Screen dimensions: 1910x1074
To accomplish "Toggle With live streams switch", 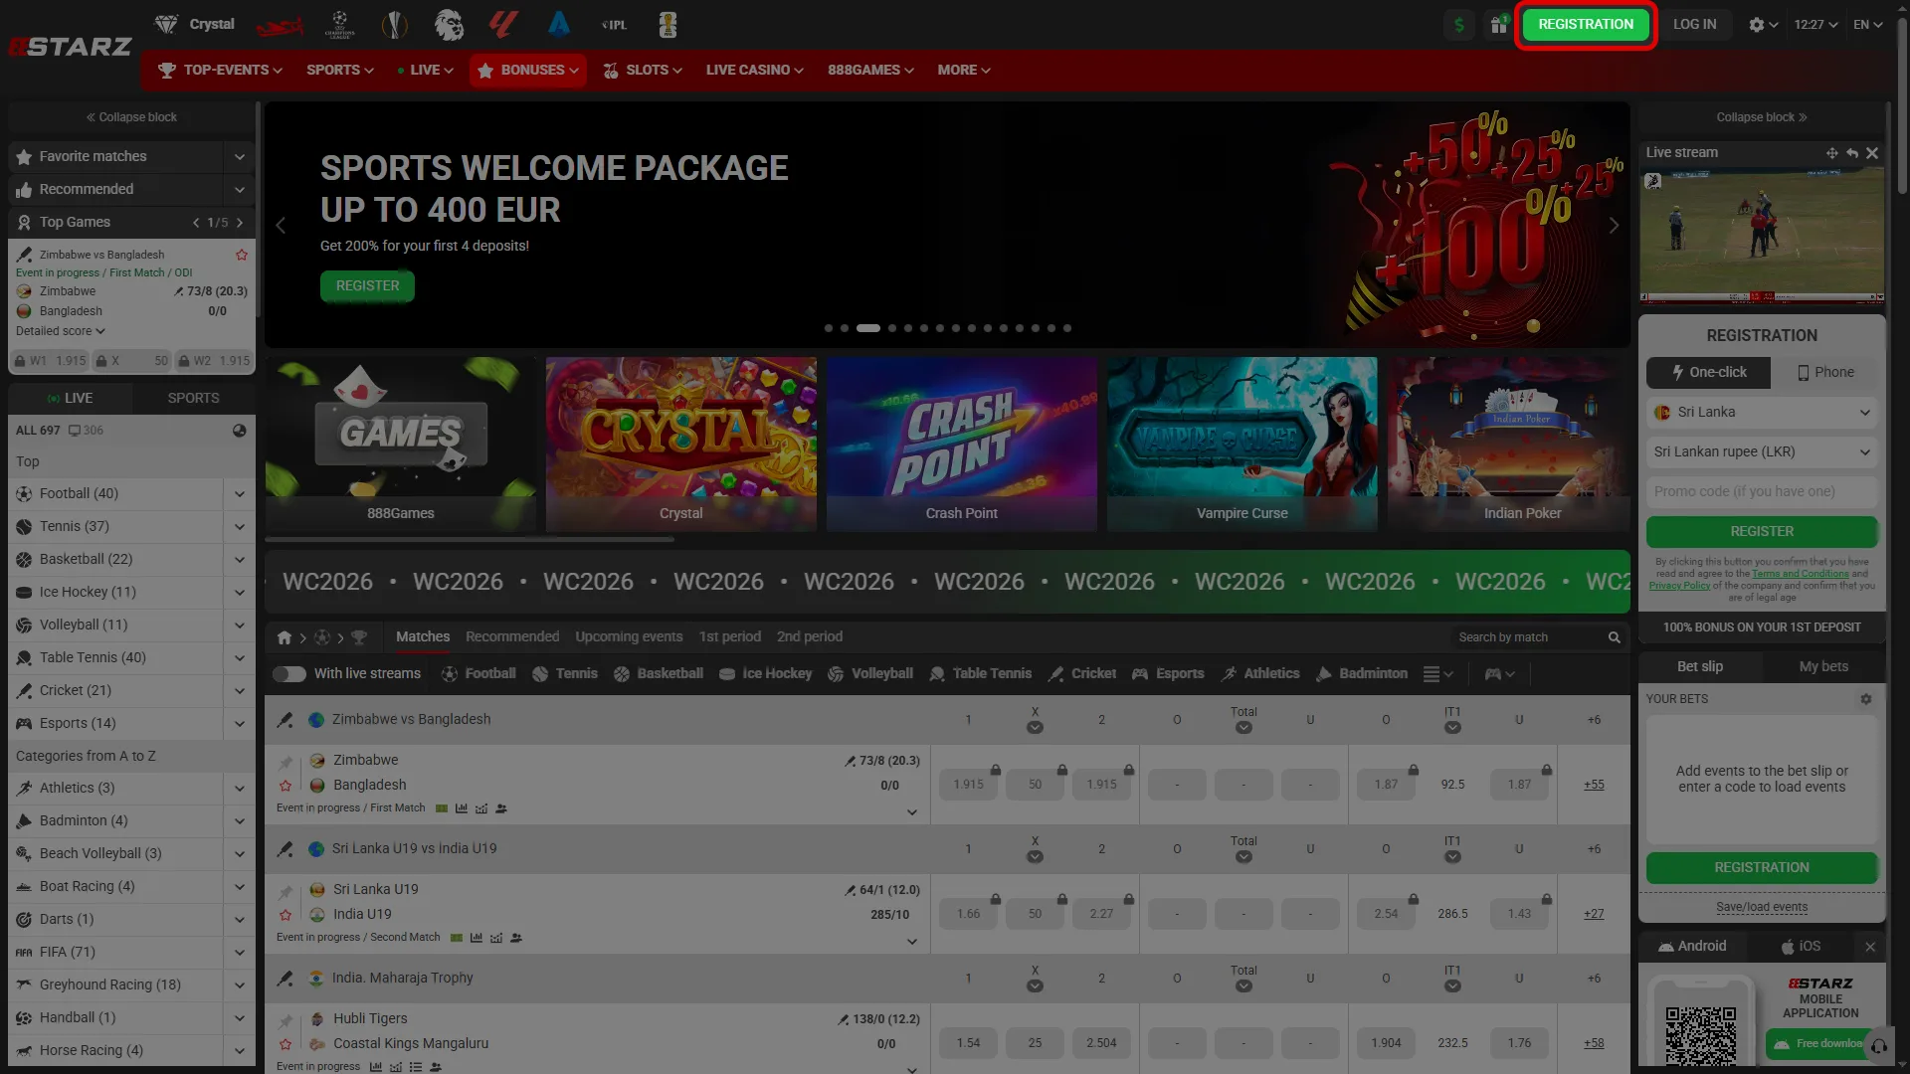I will (x=289, y=674).
